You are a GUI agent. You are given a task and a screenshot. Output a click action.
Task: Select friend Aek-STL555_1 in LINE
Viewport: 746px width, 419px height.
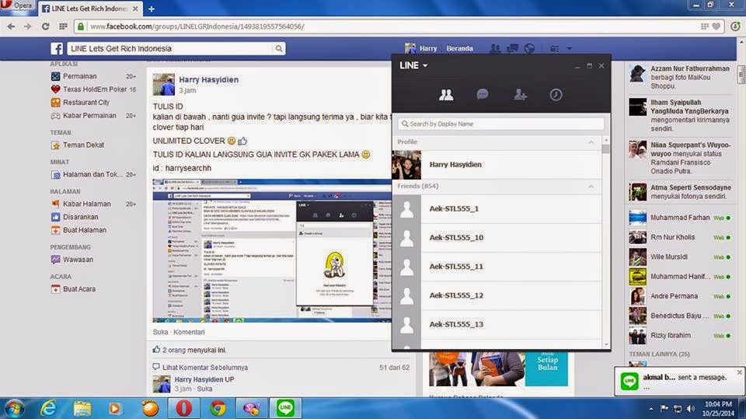point(497,208)
